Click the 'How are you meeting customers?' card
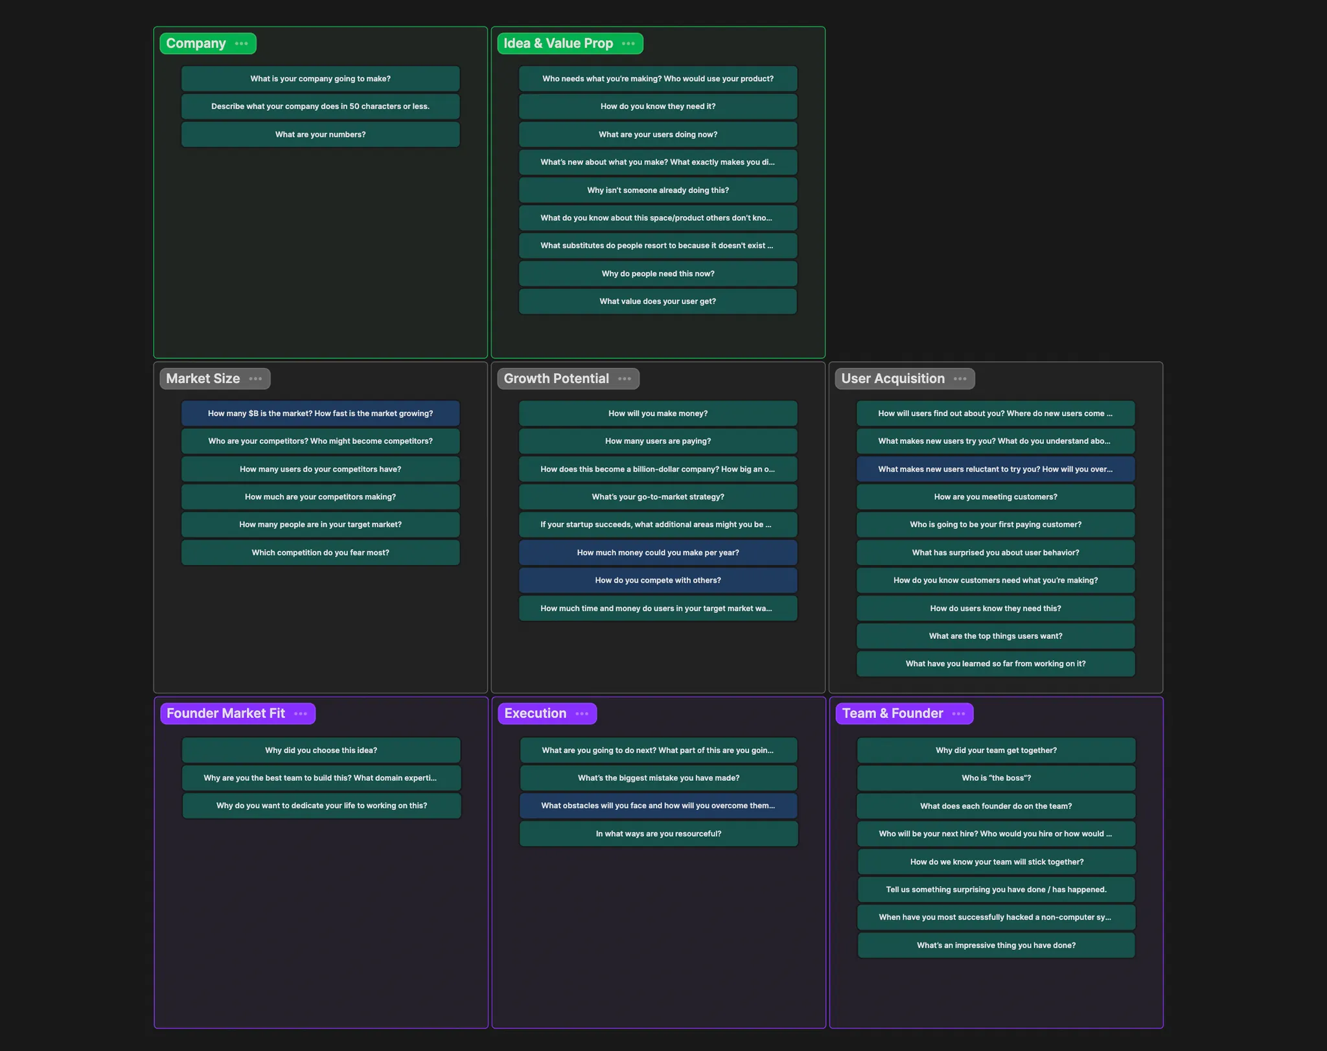Image resolution: width=1327 pixels, height=1051 pixels. tap(995, 497)
